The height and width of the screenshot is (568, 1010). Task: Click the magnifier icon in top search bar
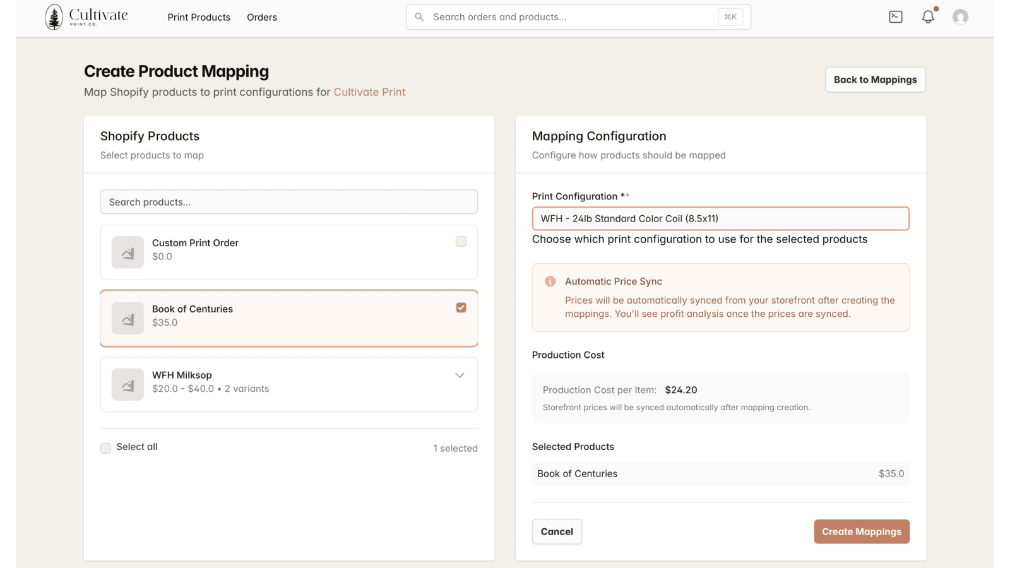[x=419, y=17]
